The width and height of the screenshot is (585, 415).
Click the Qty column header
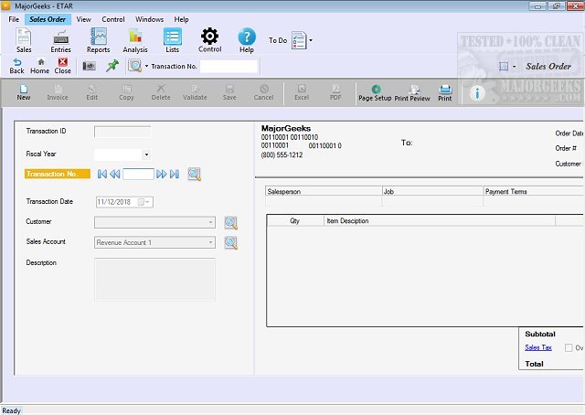tap(295, 221)
